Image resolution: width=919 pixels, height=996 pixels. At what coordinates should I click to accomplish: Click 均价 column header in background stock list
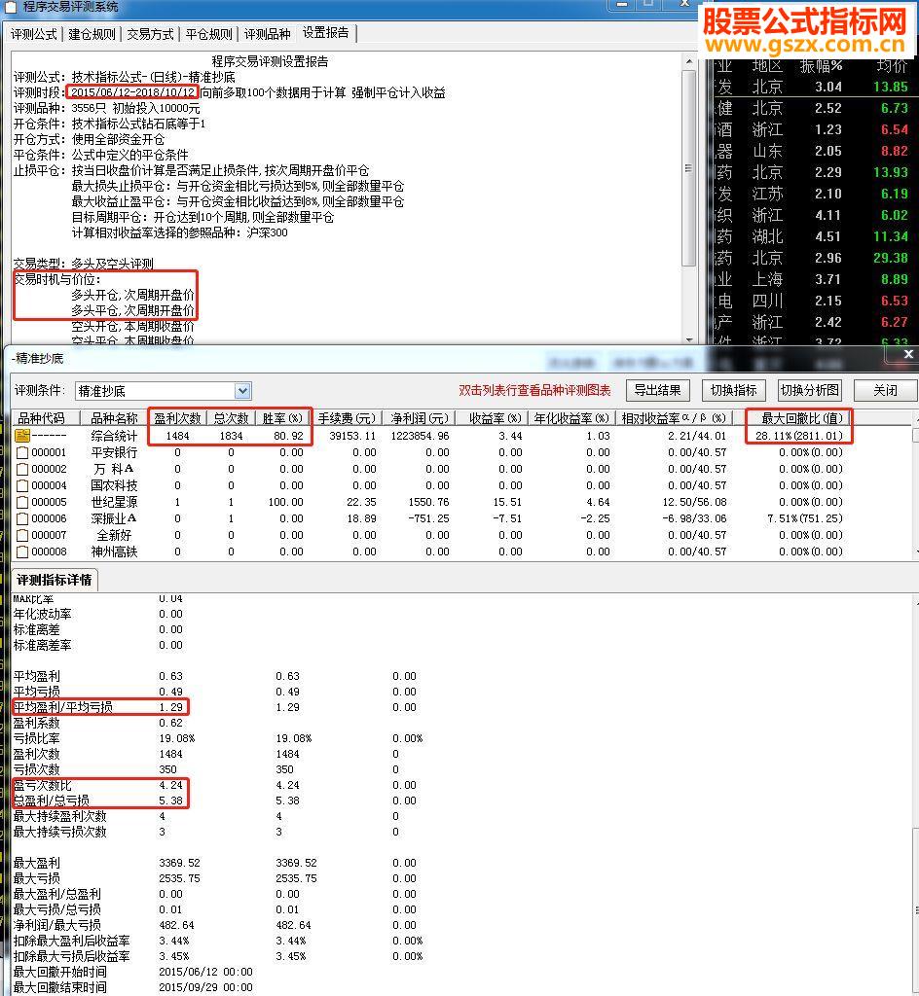click(x=892, y=65)
